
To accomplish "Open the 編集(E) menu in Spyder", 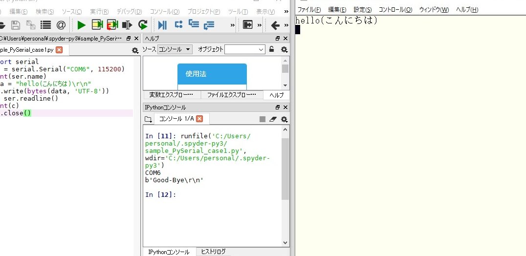I will coord(18,12).
